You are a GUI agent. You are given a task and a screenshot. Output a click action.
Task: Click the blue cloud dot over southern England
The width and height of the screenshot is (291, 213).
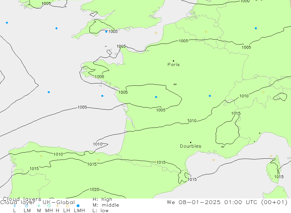[106, 32]
